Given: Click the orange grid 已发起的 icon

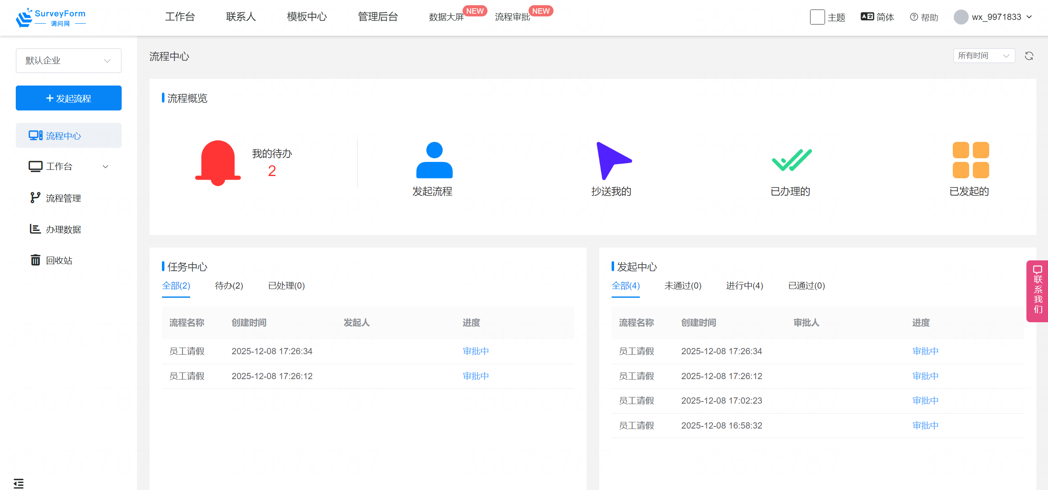Looking at the screenshot, I should 970,160.
